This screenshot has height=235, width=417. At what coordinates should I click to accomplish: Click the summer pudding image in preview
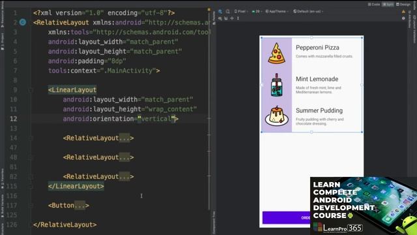tap(277, 116)
